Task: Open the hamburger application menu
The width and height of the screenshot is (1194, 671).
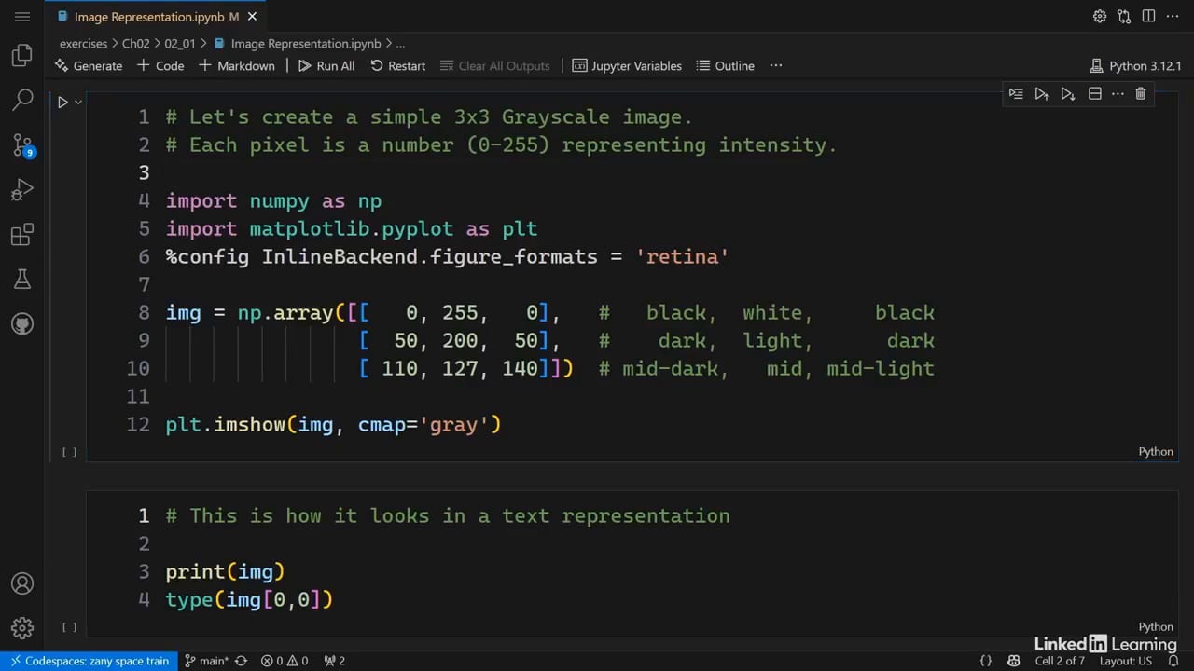Action: click(x=22, y=17)
